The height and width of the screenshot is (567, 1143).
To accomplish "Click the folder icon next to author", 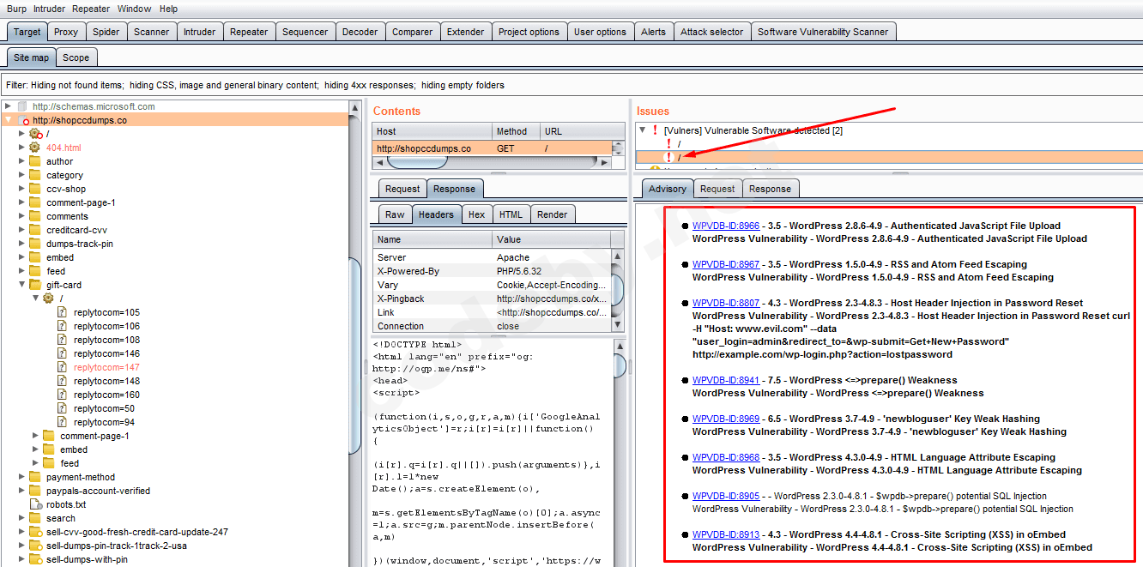I will coord(35,161).
